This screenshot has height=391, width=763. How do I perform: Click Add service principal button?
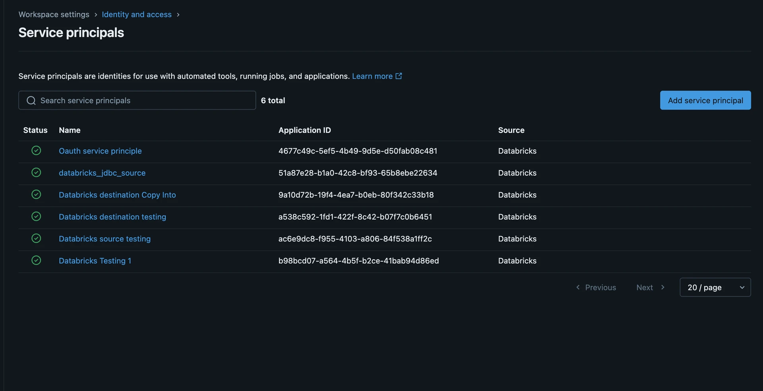coord(705,100)
